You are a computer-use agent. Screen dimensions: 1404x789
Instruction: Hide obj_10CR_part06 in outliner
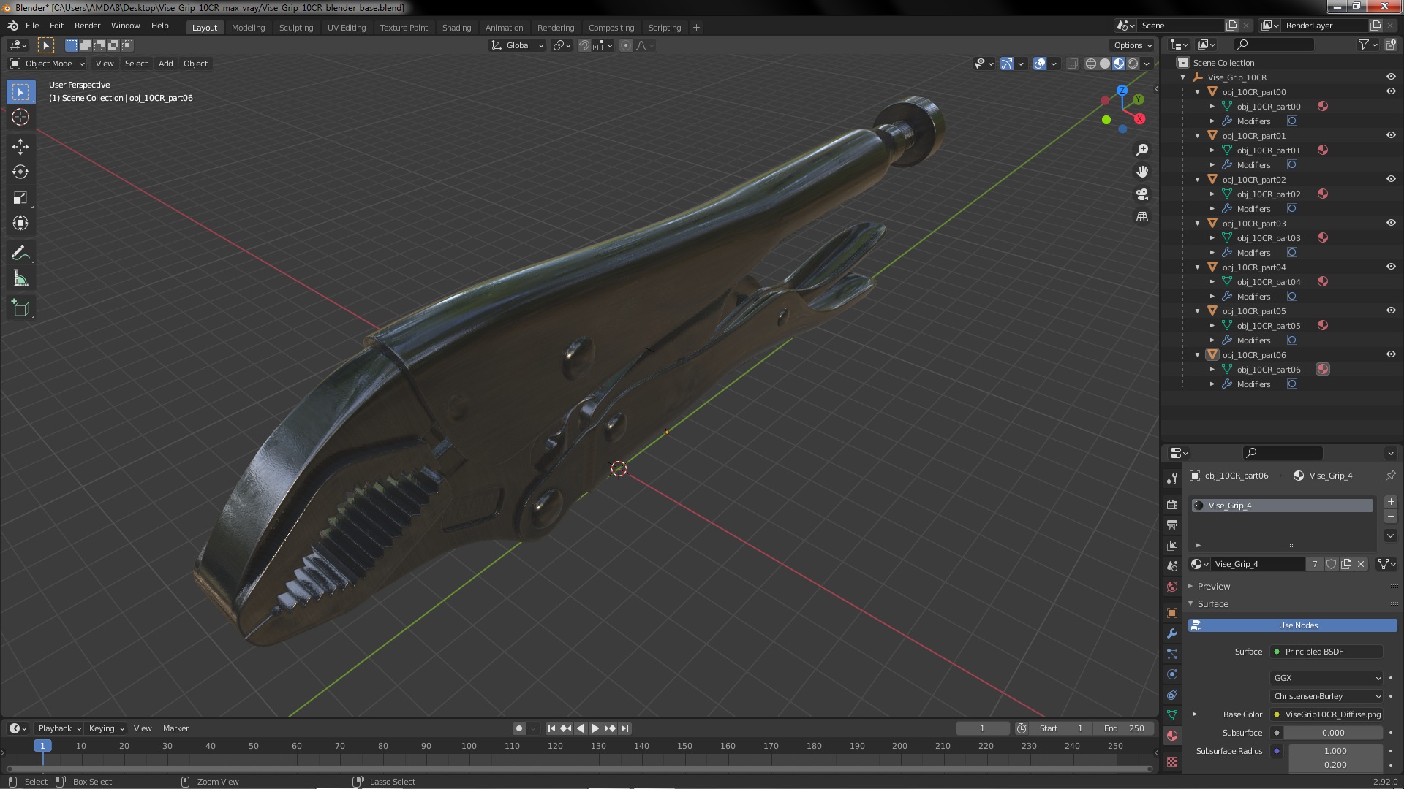(x=1391, y=354)
